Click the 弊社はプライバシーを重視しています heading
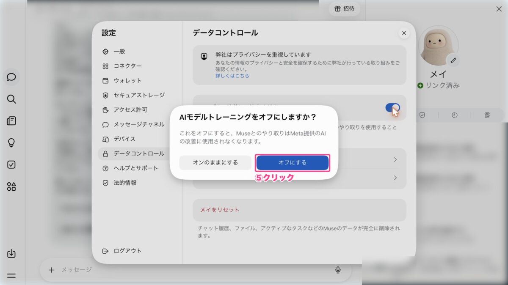This screenshot has height=285, width=508. click(263, 55)
